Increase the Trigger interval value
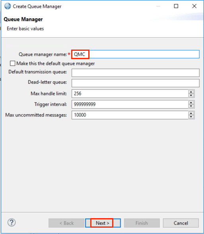204x234 pixels. [191, 103]
